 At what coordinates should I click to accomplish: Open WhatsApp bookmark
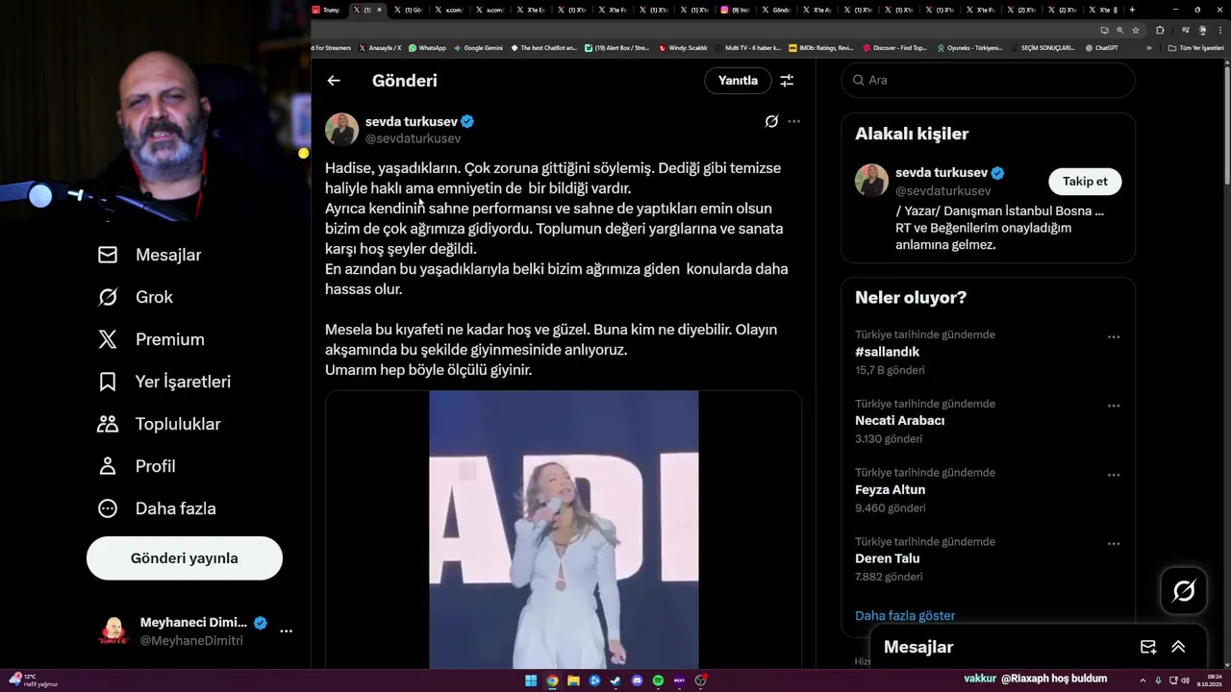pyautogui.click(x=427, y=48)
